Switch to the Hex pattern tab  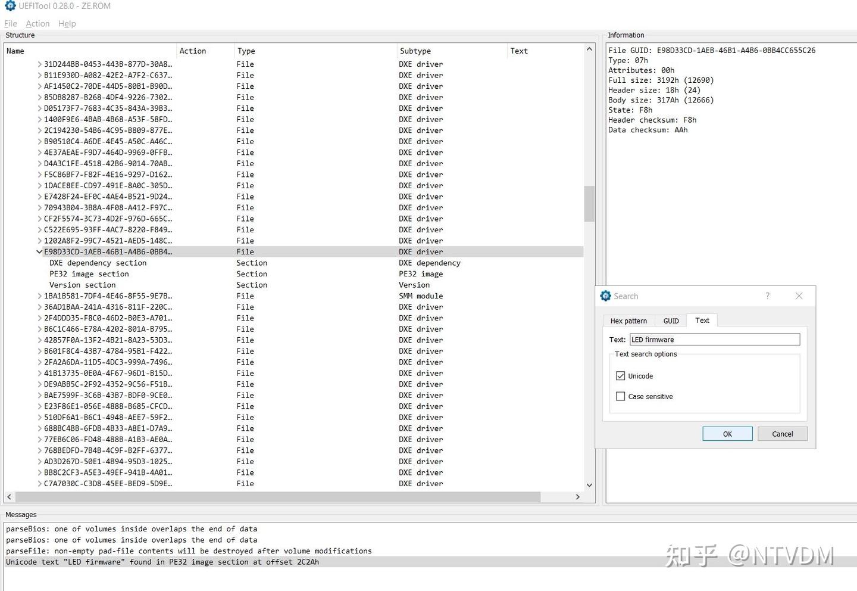tap(628, 321)
